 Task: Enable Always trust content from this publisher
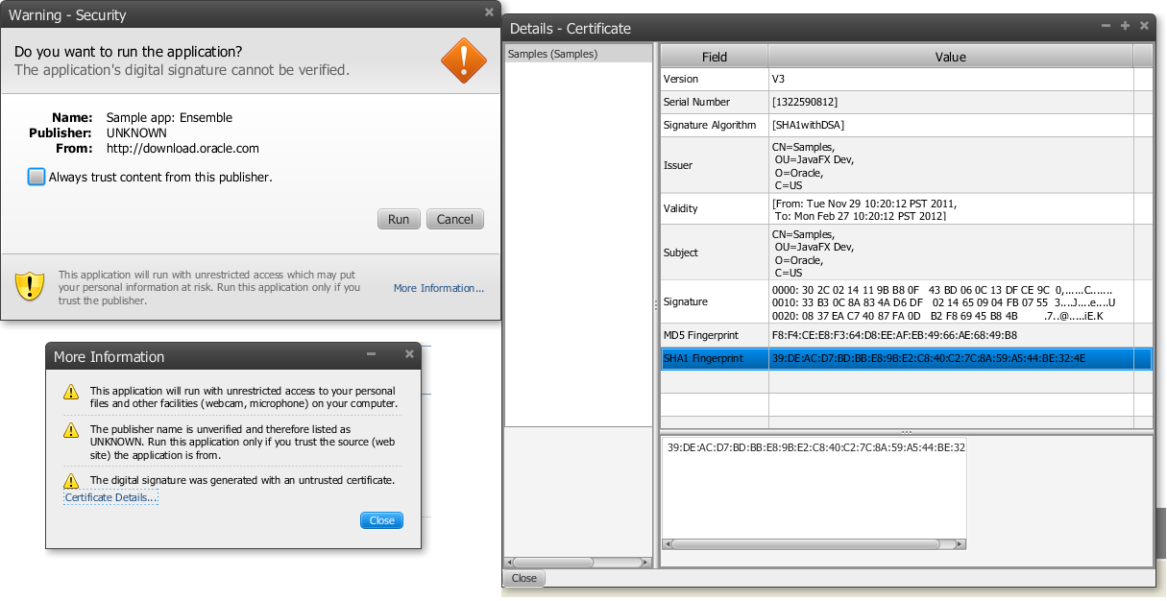point(36,177)
